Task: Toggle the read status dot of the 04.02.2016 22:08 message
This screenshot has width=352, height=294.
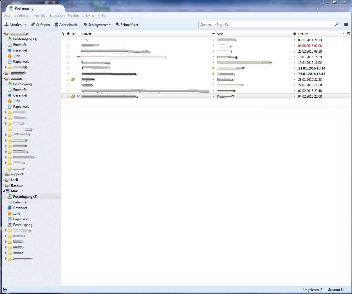Action: pos(213,96)
